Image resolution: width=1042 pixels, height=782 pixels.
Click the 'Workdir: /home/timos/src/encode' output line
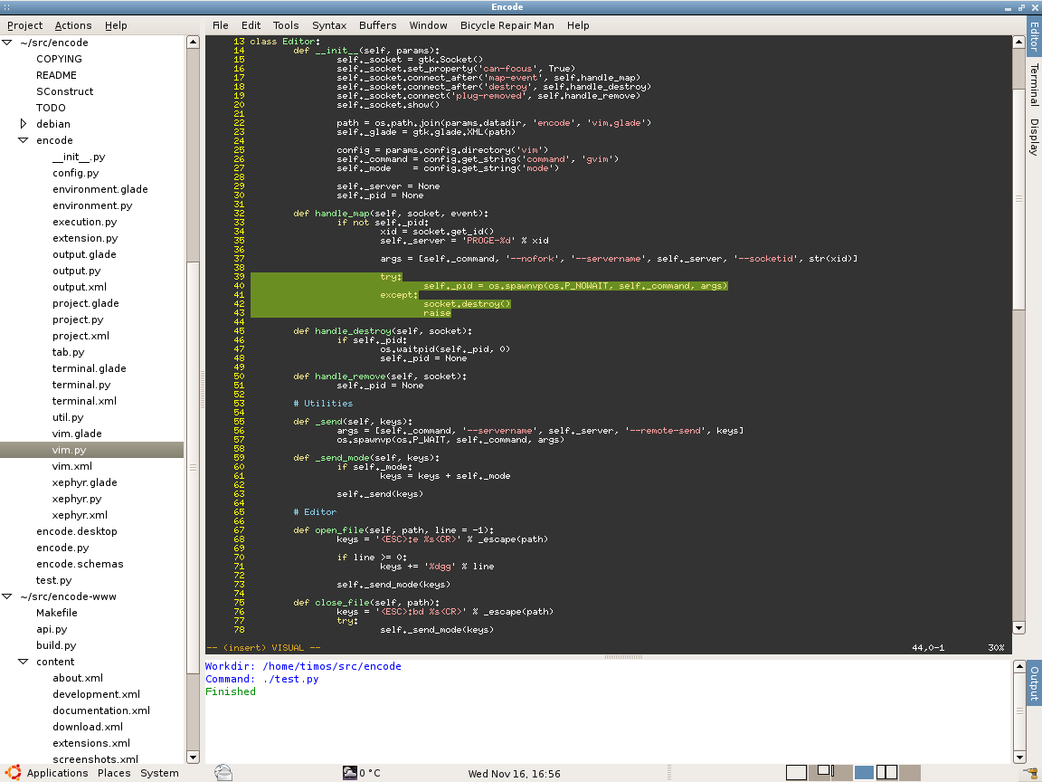point(303,666)
